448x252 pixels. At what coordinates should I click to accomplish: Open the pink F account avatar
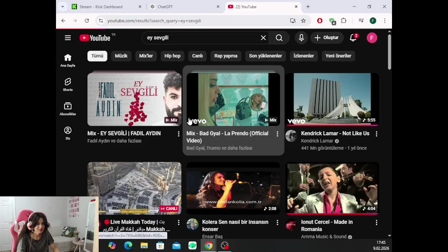click(372, 38)
